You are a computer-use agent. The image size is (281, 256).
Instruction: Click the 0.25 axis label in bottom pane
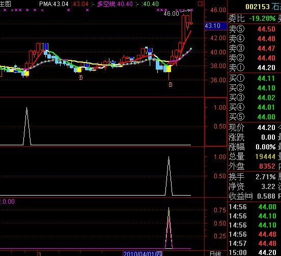pos(220,236)
